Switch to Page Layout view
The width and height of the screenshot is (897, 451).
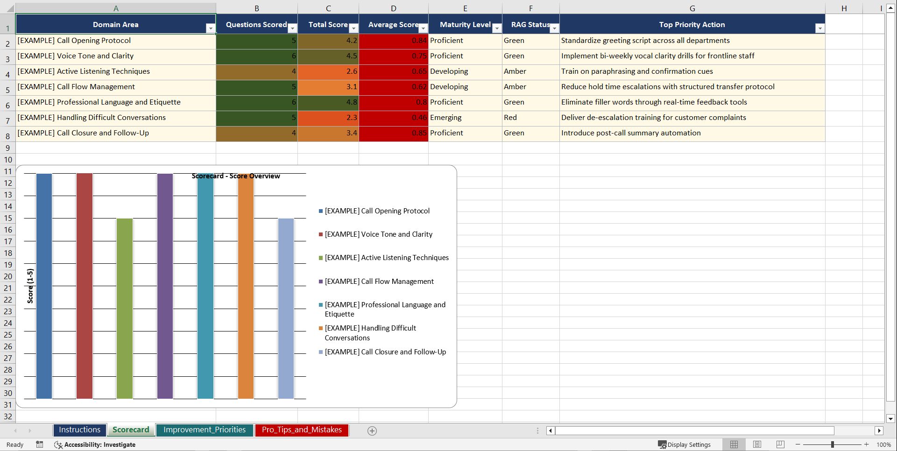(757, 444)
